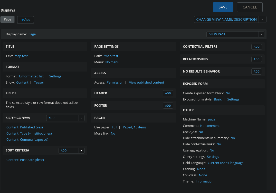Add a Contextual Filter
Image resolution: width=276 pixels, height=193 pixels.
coord(256,47)
